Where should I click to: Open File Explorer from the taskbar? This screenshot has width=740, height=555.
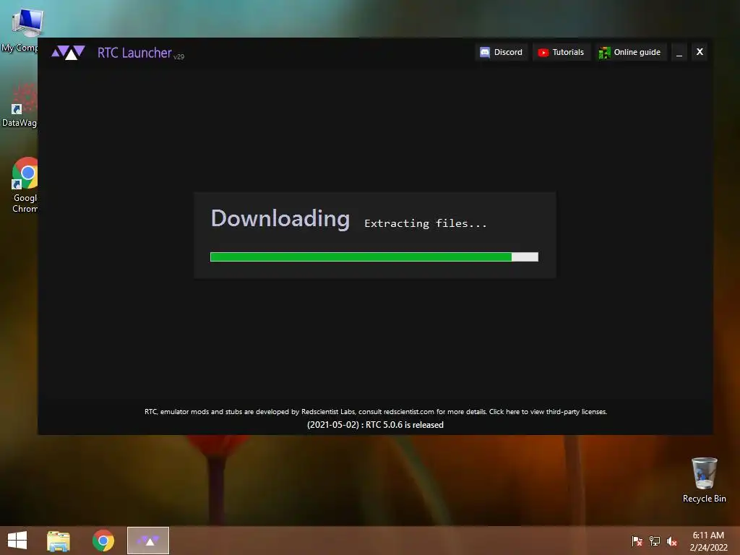click(x=59, y=541)
